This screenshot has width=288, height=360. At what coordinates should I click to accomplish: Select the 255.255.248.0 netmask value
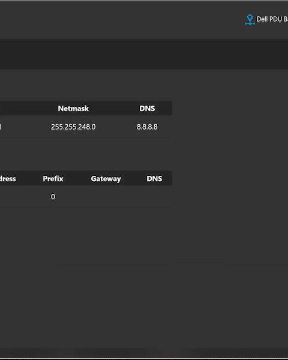click(73, 127)
